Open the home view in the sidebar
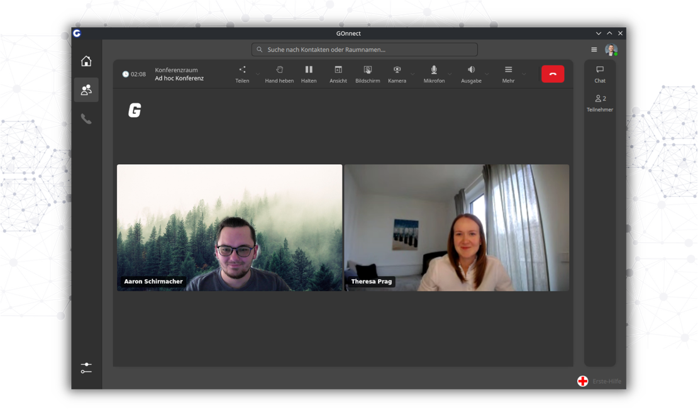This screenshot has height=417, width=698. click(x=86, y=61)
